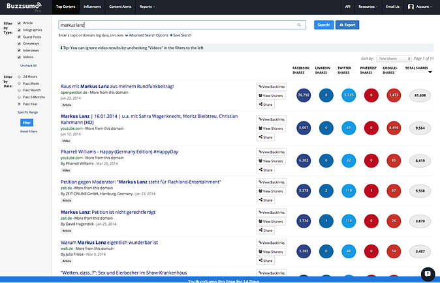Click total shares bubble 9,564
440x283 pixels.
click(420, 128)
